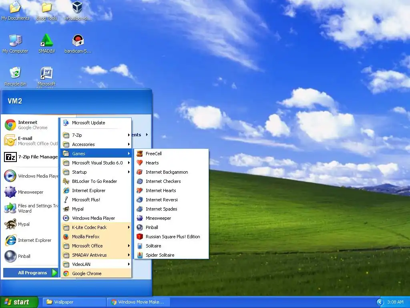
Task: Click the 3:08 AM clock
Action: tap(395, 302)
